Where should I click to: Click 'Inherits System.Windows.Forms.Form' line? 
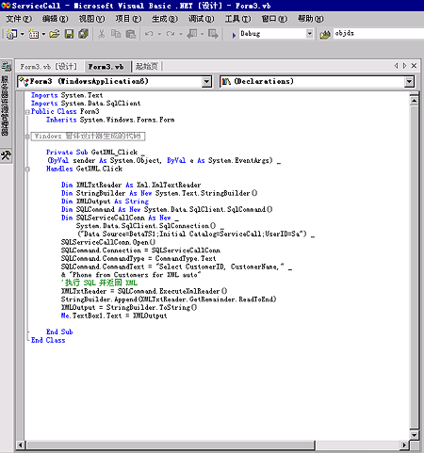coord(110,120)
